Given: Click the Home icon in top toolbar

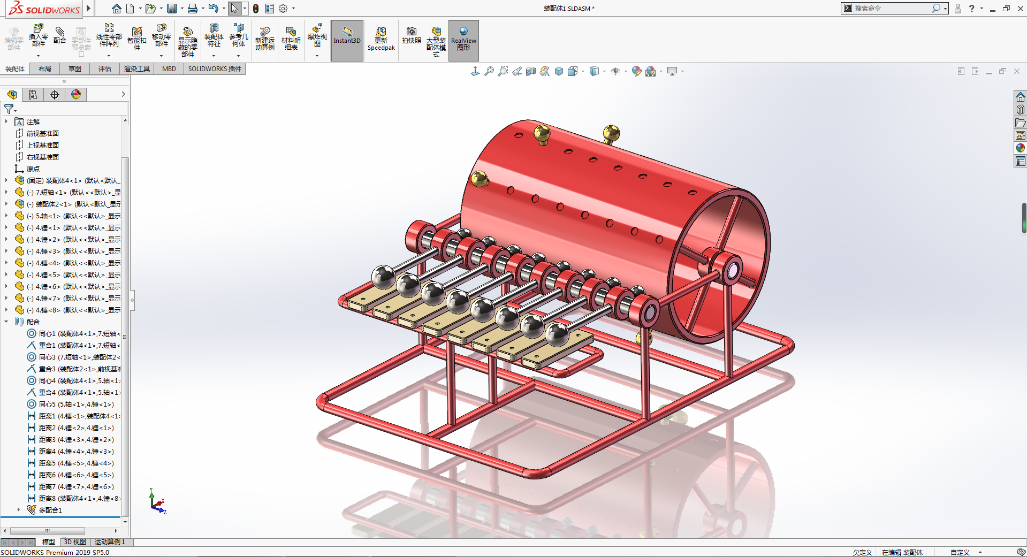Looking at the screenshot, I should click(116, 9).
